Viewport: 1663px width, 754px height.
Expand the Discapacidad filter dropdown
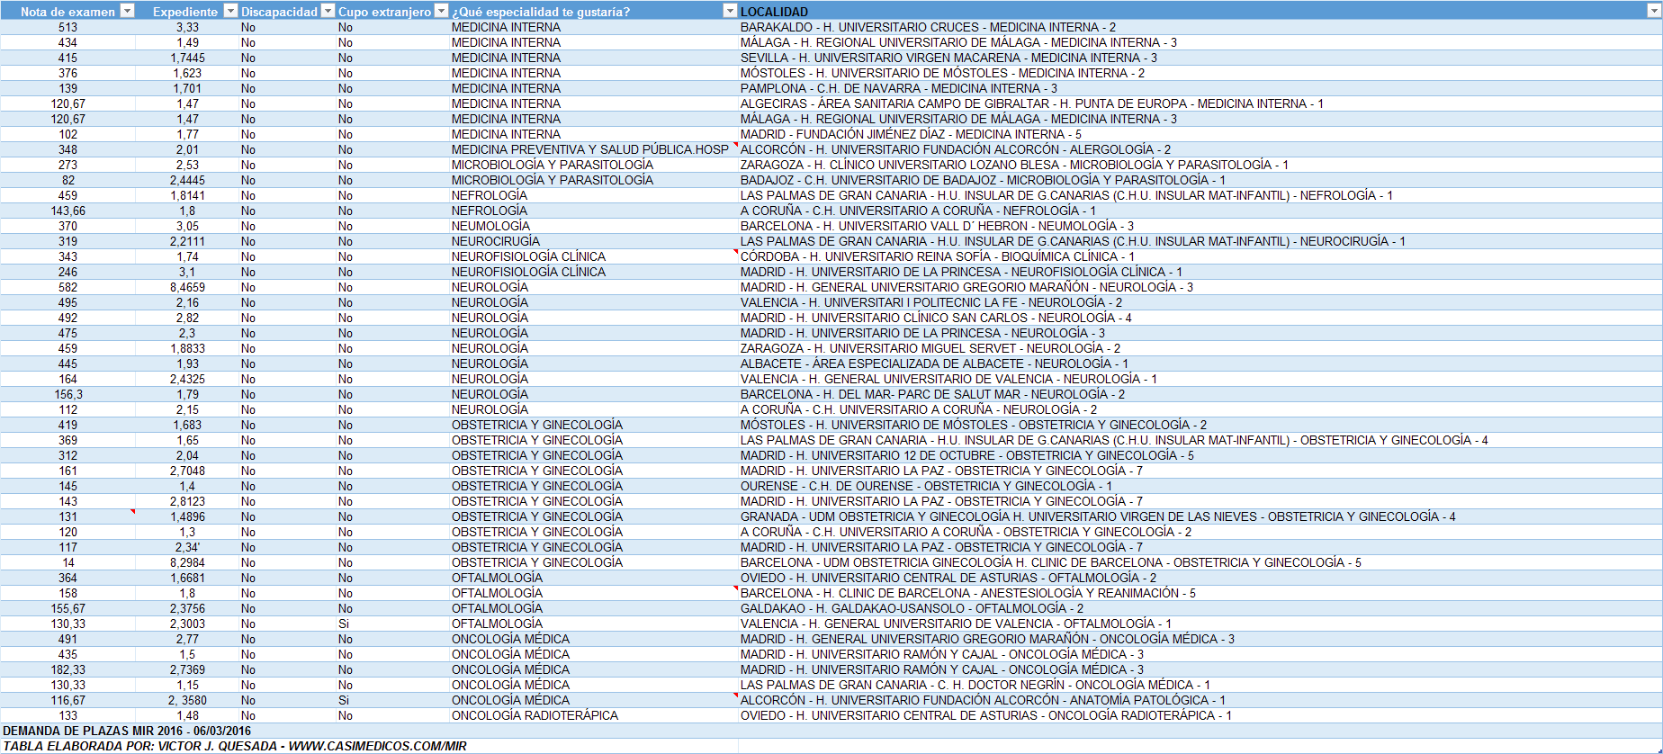tap(328, 11)
